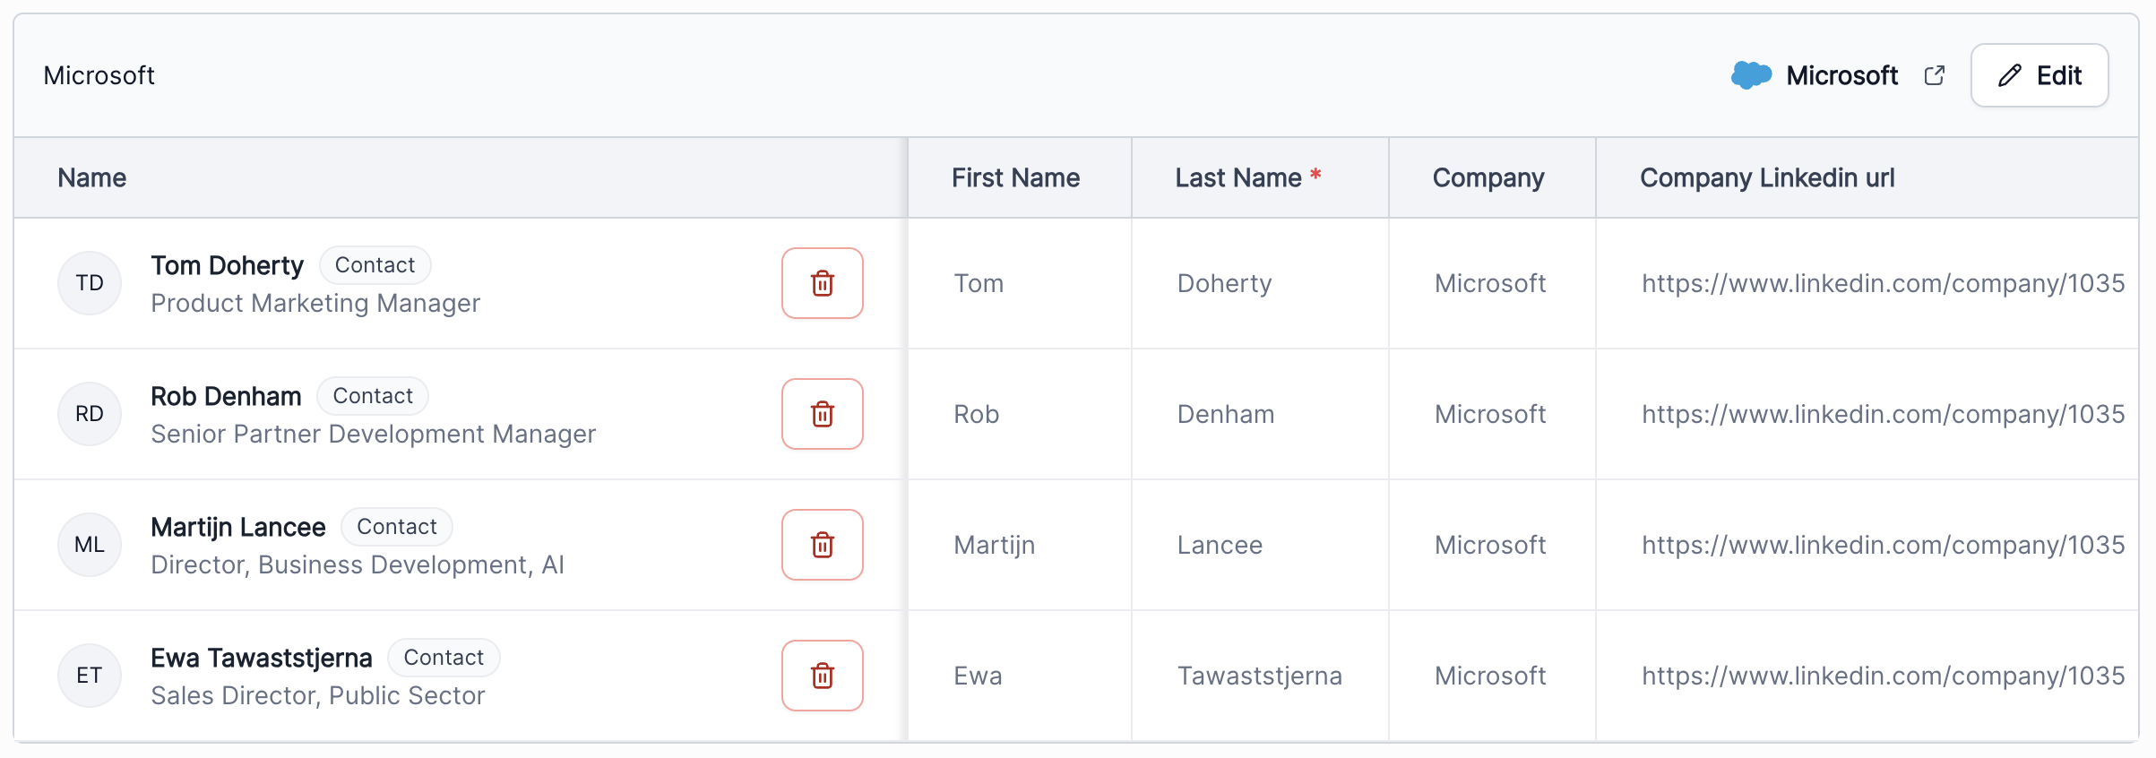Click the Salesforce cloud logo
The height and width of the screenshot is (758, 2156).
tap(1751, 75)
